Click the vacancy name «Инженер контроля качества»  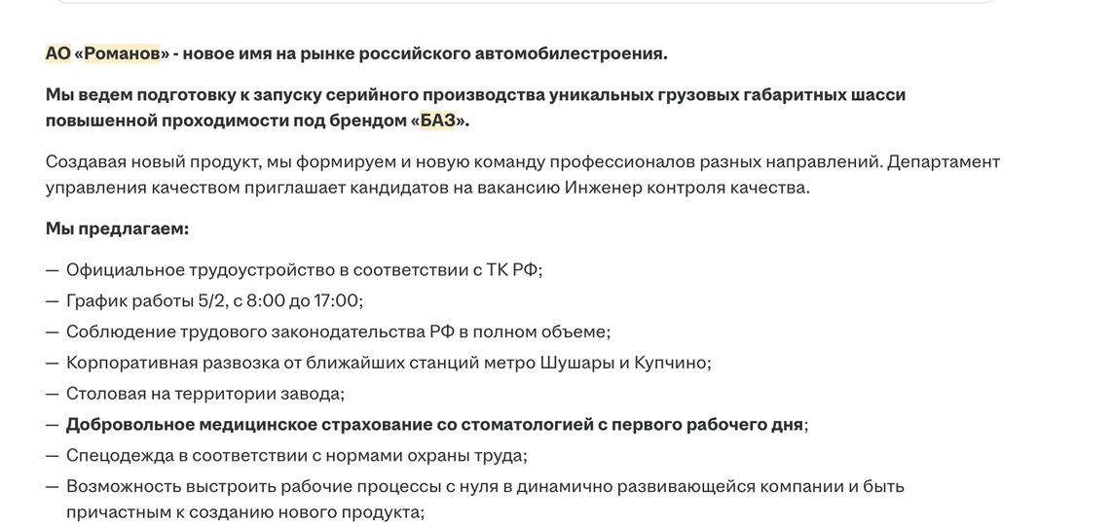click(686, 188)
